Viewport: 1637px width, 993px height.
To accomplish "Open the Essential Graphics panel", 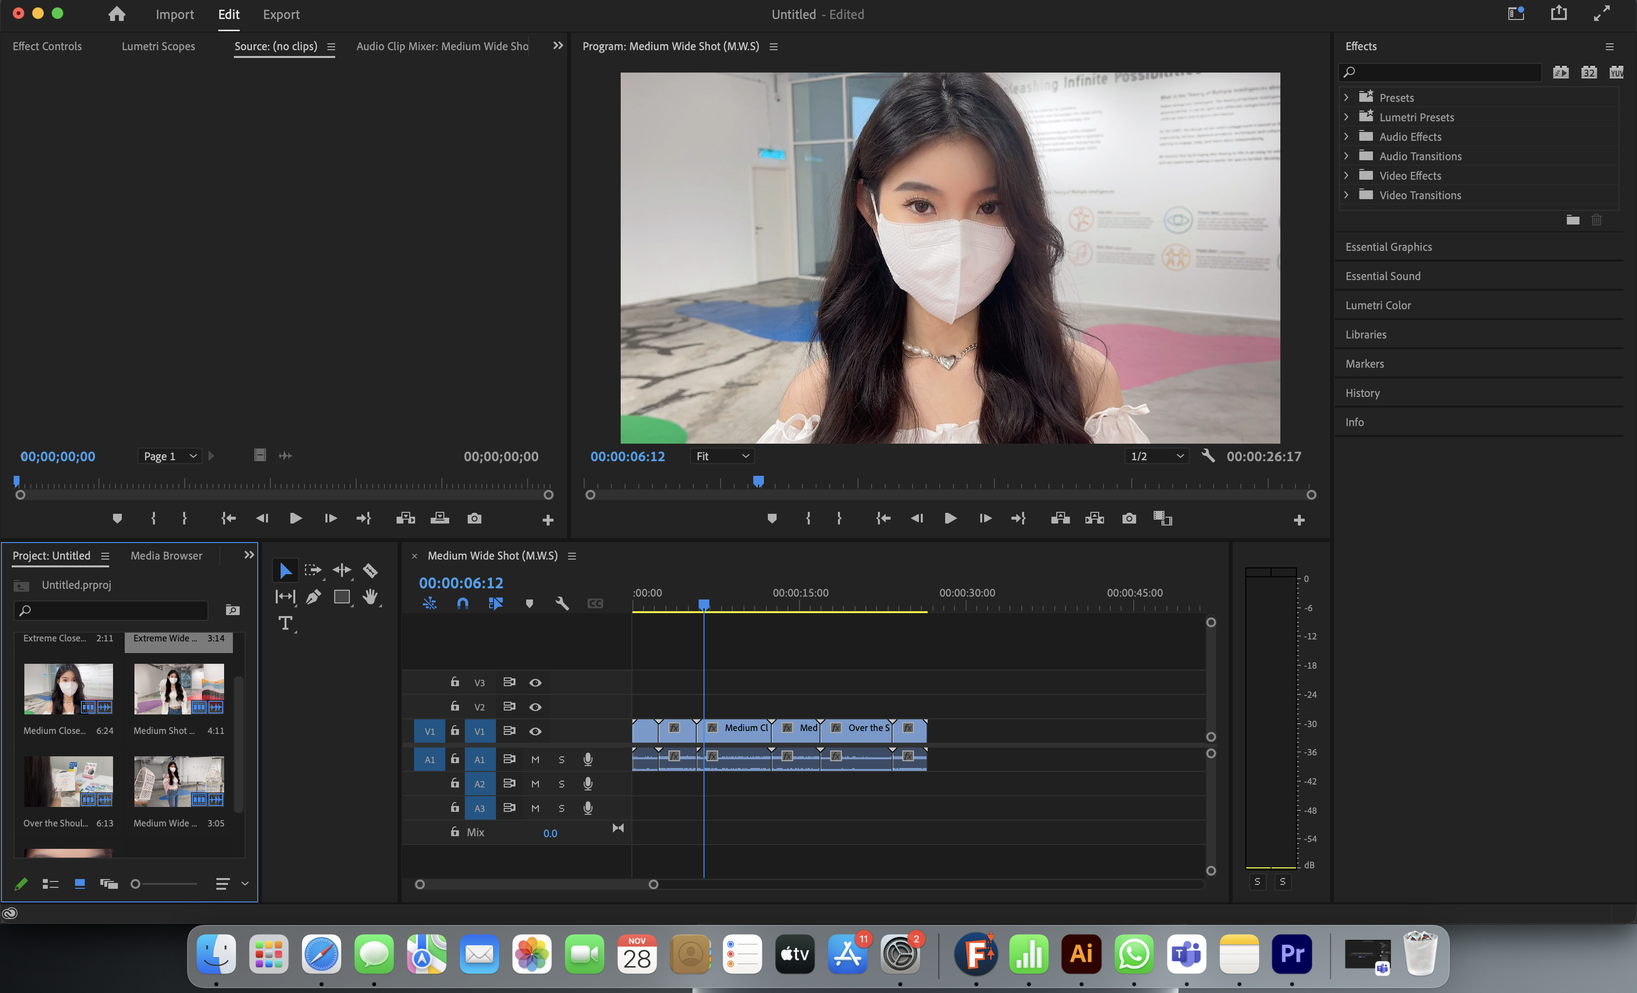I will (1389, 246).
